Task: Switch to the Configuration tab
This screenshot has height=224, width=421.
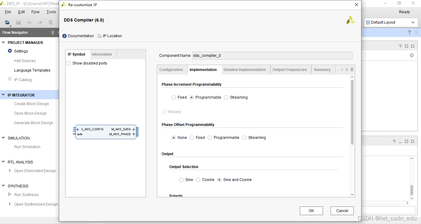Action: click(171, 70)
